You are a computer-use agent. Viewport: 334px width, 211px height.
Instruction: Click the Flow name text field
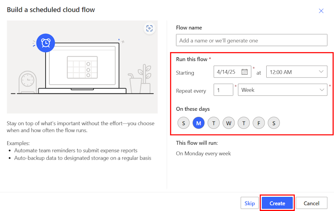[251, 41]
